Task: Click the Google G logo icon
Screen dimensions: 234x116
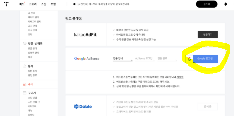Action: 189,59
